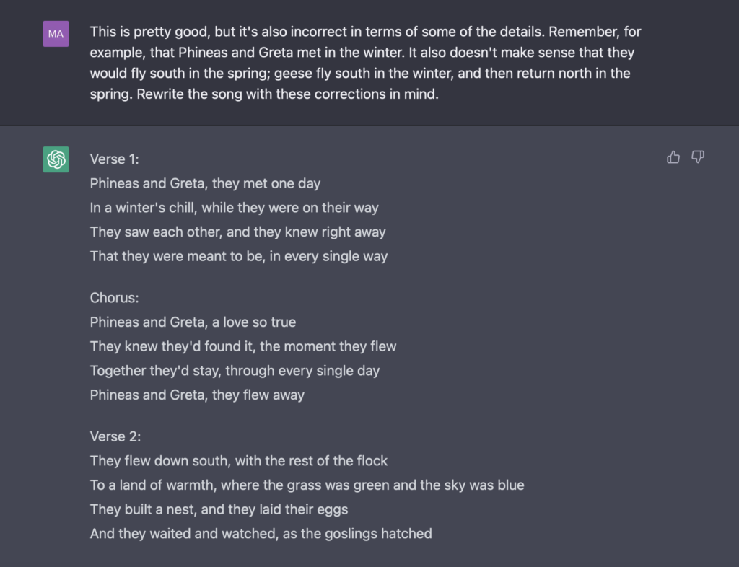The width and height of the screenshot is (739, 567).
Task: Click the line ending "as the goslings hatched"
Action: (261, 534)
